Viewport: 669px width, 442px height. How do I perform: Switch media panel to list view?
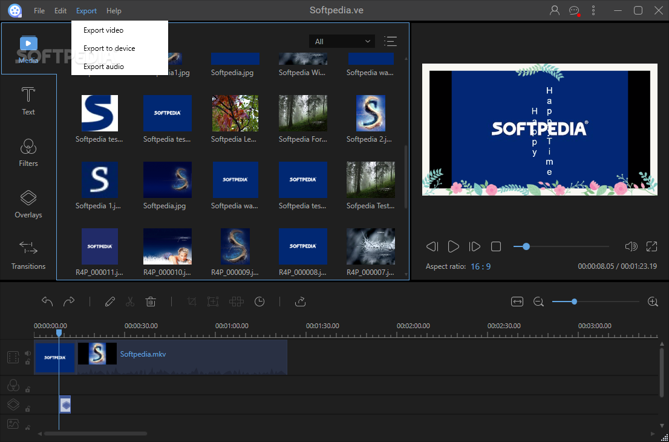click(390, 41)
